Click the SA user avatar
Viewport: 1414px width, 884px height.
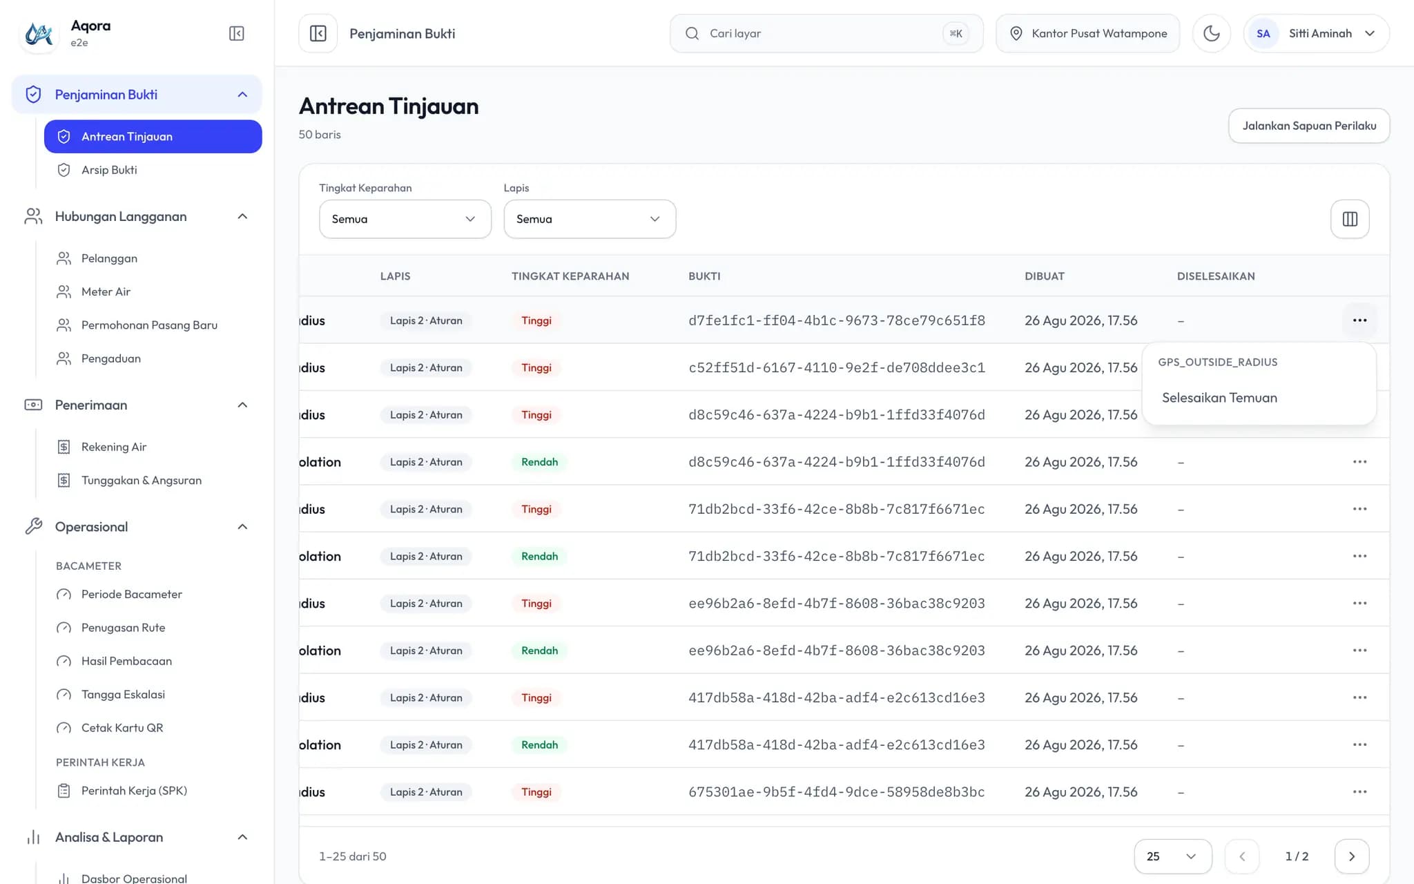(x=1263, y=33)
